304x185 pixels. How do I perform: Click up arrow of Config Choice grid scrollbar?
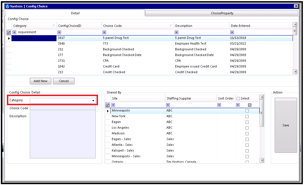click(295, 24)
